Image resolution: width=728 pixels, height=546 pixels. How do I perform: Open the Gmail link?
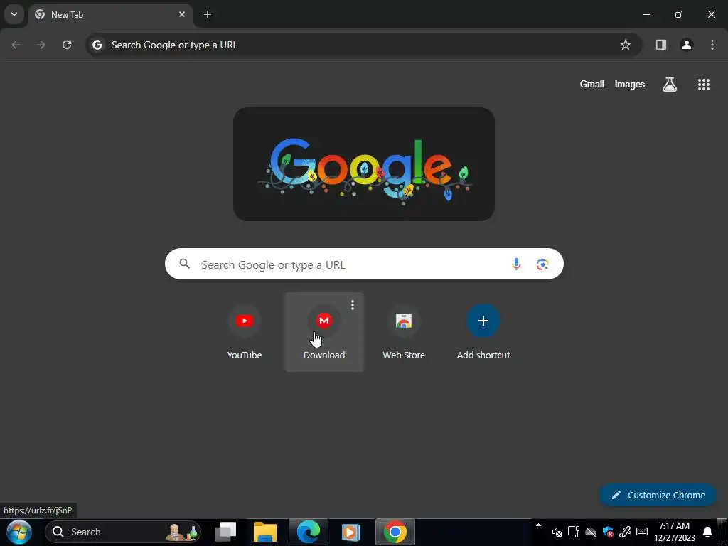click(592, 84)
